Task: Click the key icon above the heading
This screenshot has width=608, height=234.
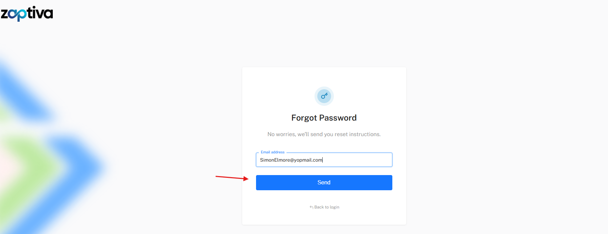Action: click(x=324, y=96)
